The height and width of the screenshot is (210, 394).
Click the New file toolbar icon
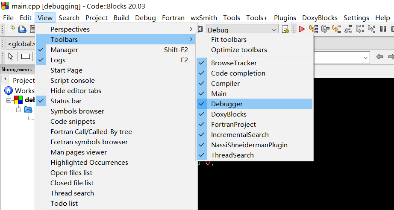pos(11,29)
